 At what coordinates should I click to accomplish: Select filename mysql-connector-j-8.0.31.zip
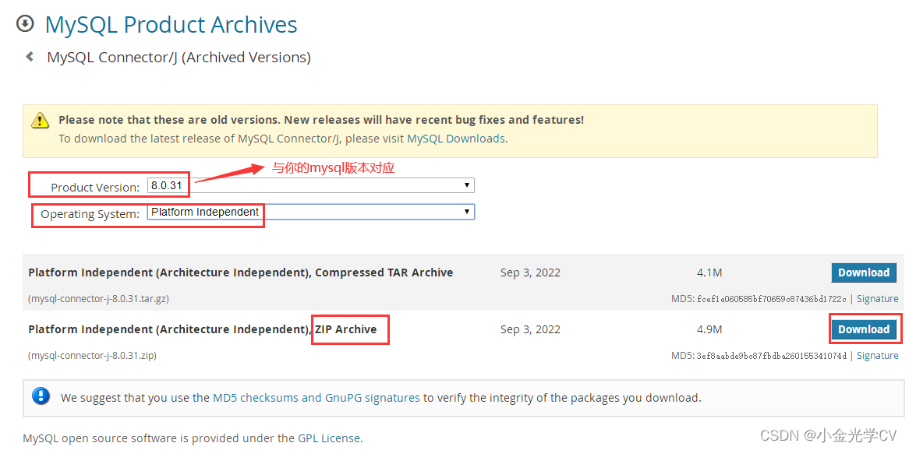[92, 356]
